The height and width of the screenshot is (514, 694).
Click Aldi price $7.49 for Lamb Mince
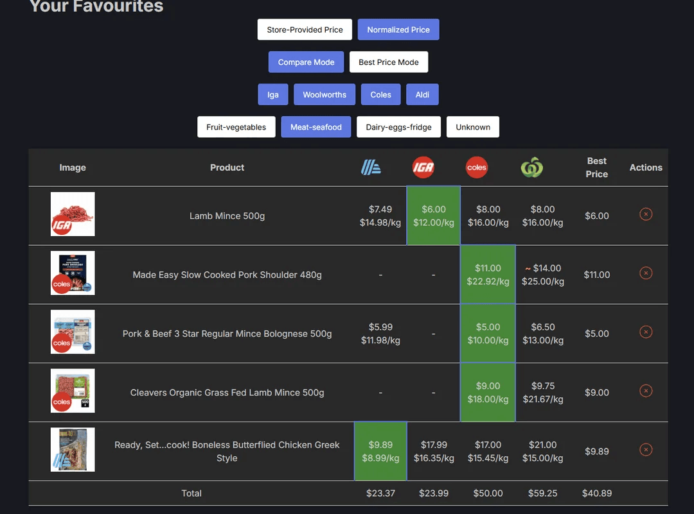point(380,209)
